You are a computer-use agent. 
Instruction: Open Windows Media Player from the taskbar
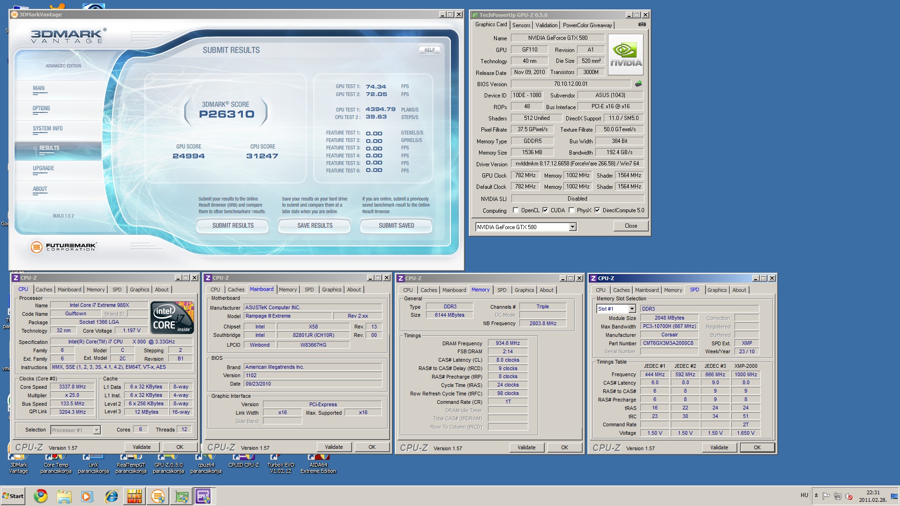coord(87,496)
